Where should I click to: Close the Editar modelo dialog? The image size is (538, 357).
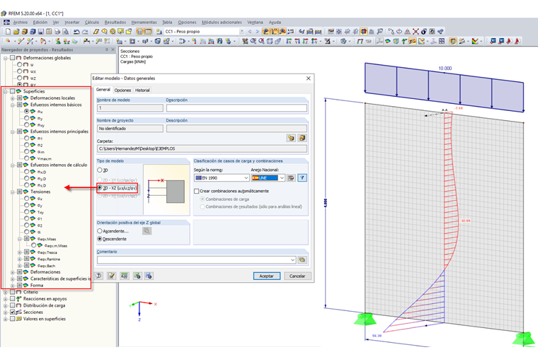pyautogui.click(x=308, y=78)
